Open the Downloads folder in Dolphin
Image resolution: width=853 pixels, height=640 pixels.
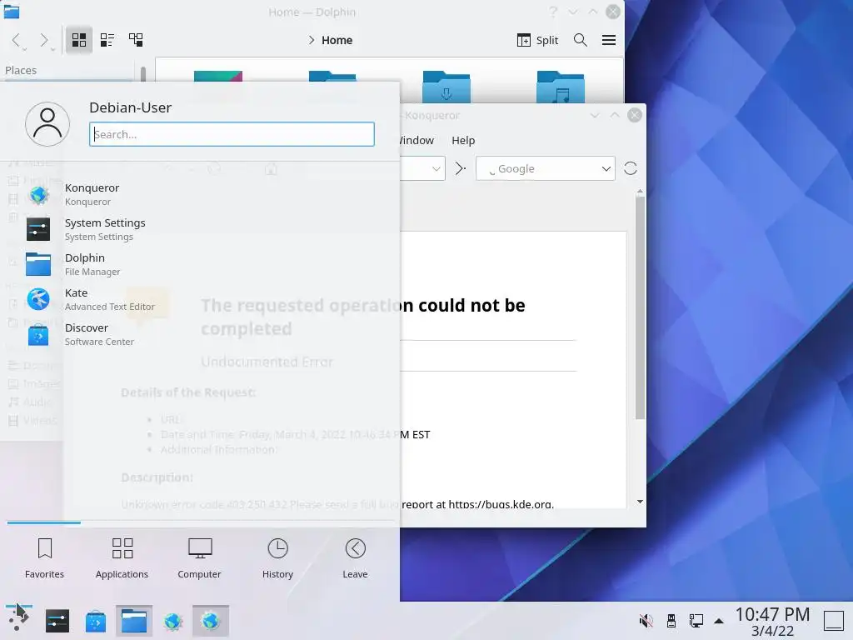click(446, 87)
